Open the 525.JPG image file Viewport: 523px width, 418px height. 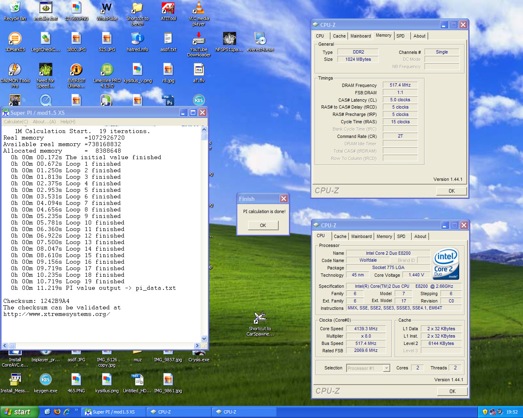pyautogui.click(x=107, y=42)
